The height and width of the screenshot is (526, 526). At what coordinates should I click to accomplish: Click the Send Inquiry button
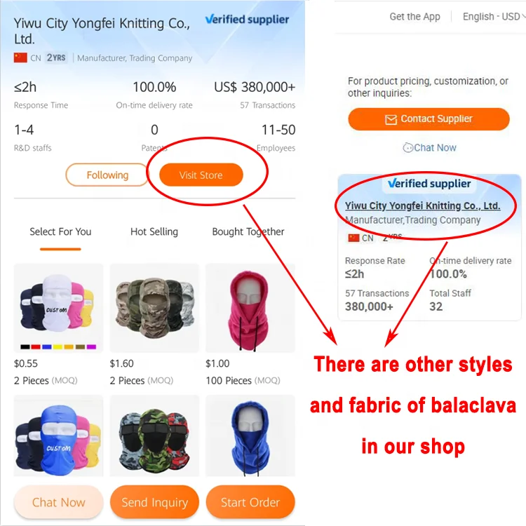[x=154, y=502]
